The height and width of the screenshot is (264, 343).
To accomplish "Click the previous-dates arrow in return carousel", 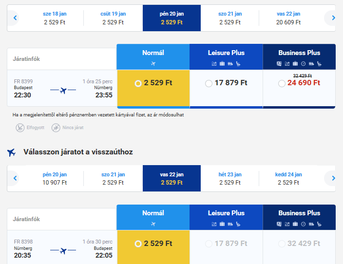I will 15,178.
